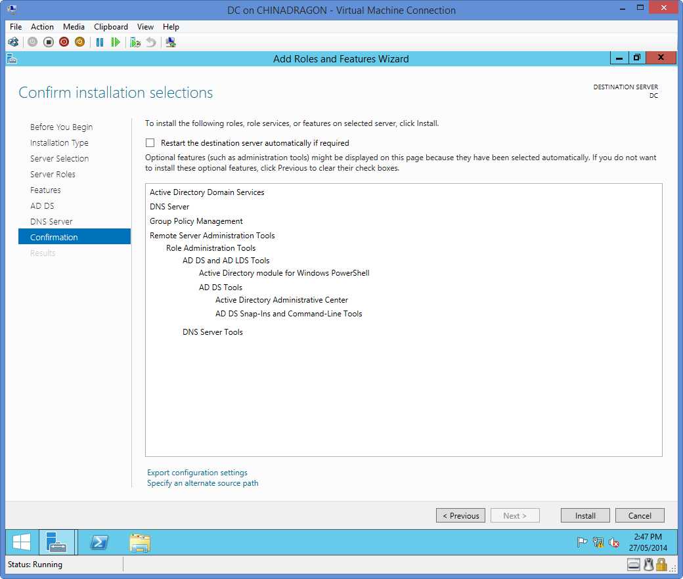Go to the AD DS step
Screen dimensions: 683x579
[x=42, y=205]
